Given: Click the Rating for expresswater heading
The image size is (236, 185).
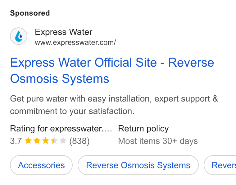Looking at the screenshot, I should tap(61, 129).
